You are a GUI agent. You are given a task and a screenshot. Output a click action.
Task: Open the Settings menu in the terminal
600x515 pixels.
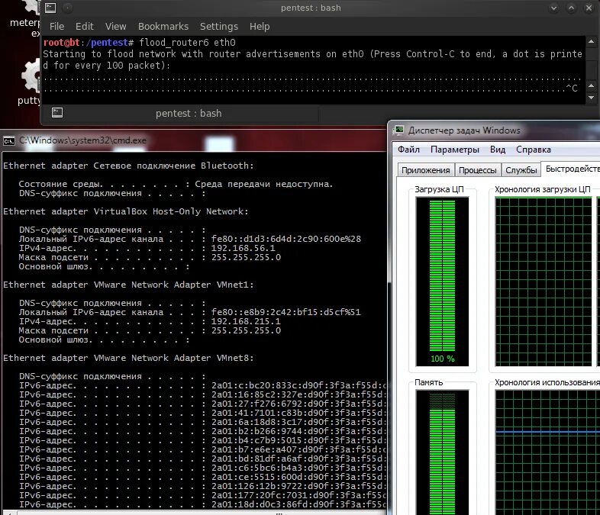click(x=219, y=27)
